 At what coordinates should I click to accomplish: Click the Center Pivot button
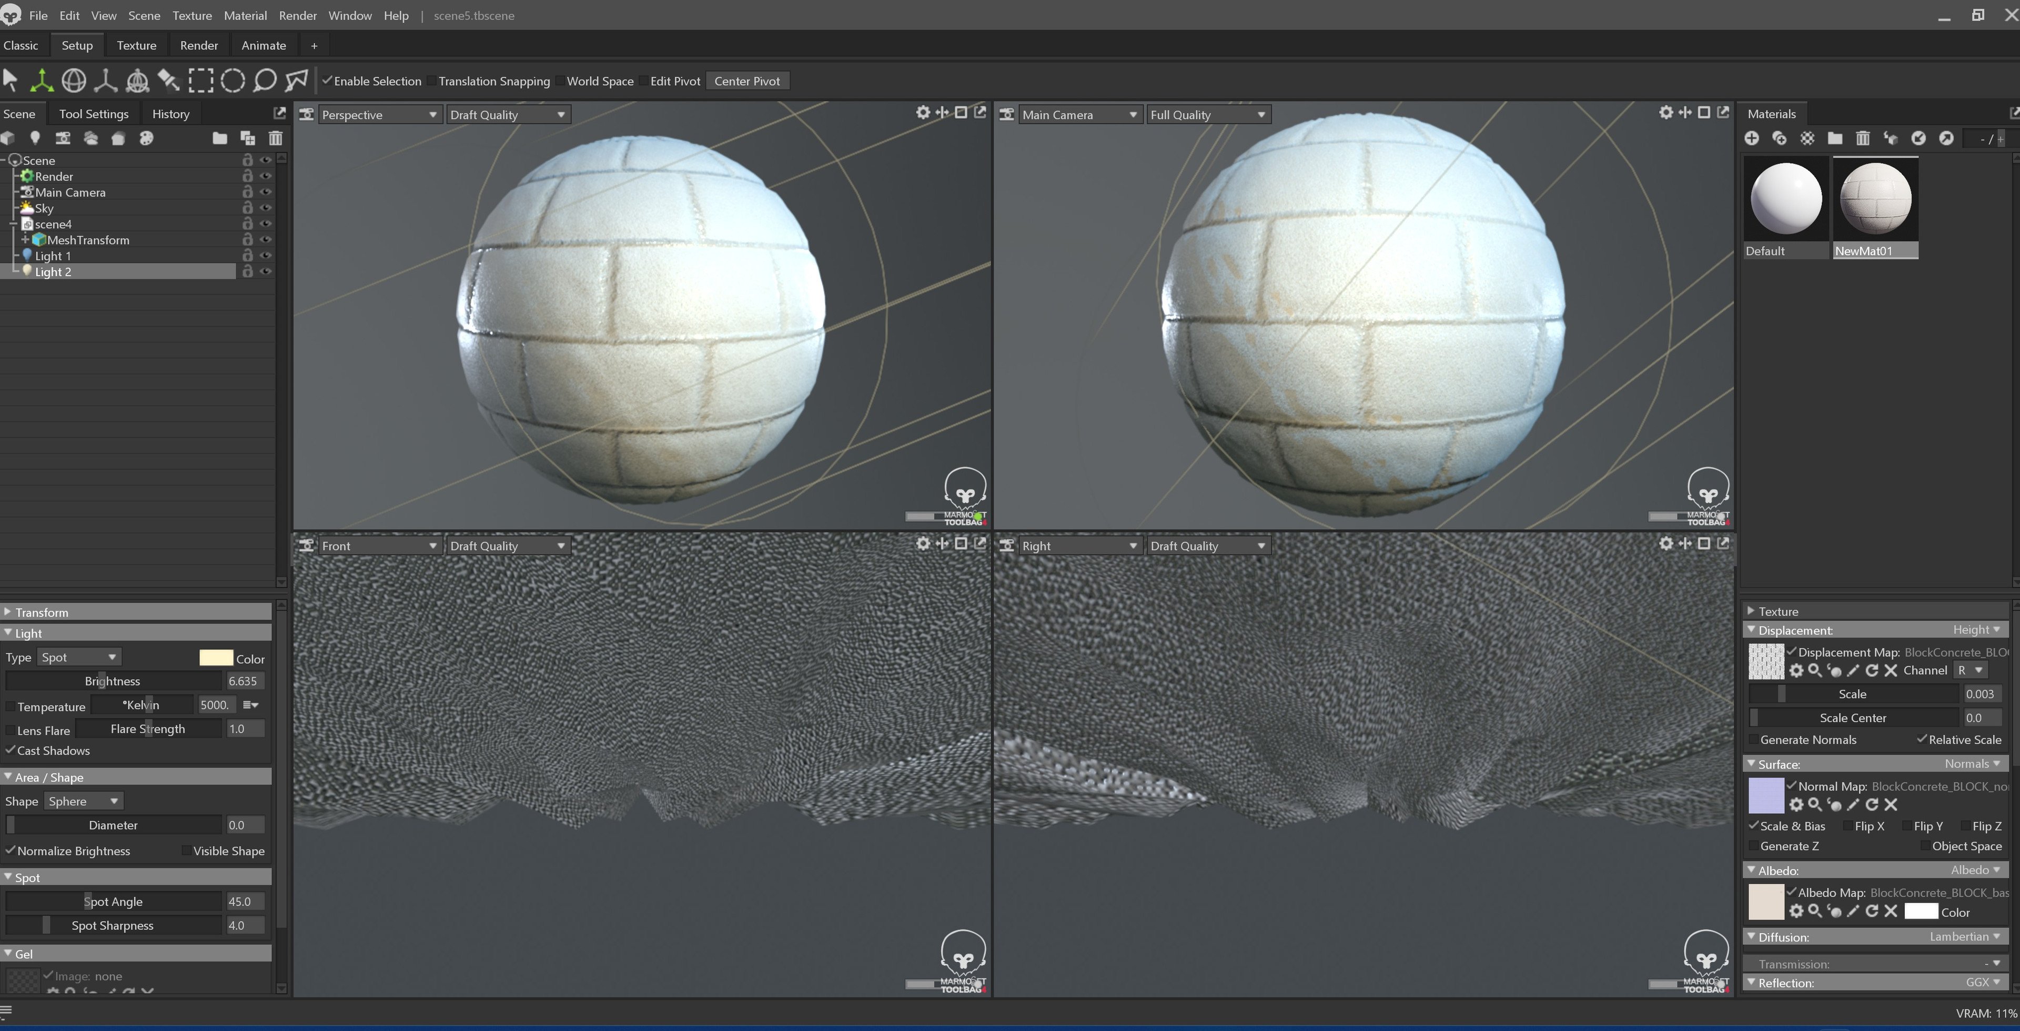coord(746,82)
